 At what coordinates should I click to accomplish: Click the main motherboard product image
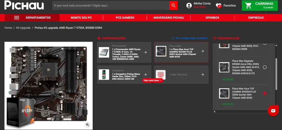click(x=49, y=86)
